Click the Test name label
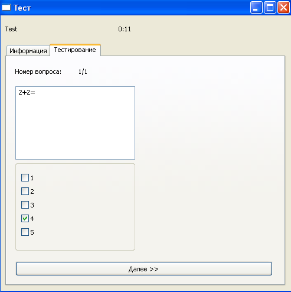 point(11,29)
